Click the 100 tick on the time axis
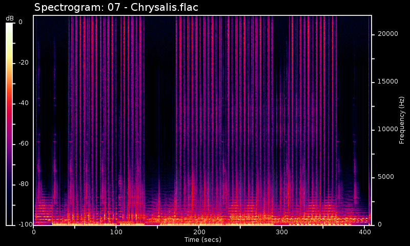 click(116, 232)
